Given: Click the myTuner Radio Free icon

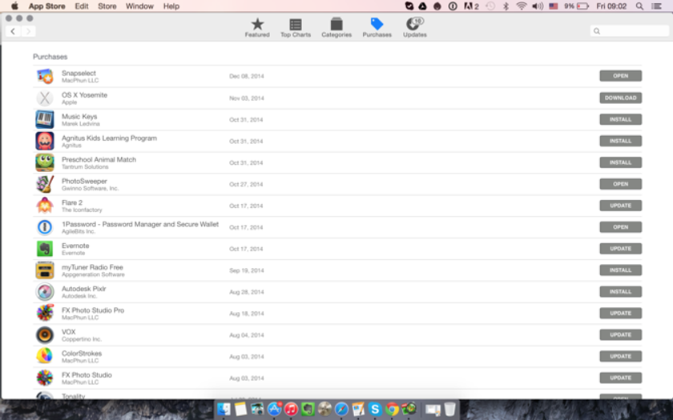Looking at the screenshot, I should point(45,270).
